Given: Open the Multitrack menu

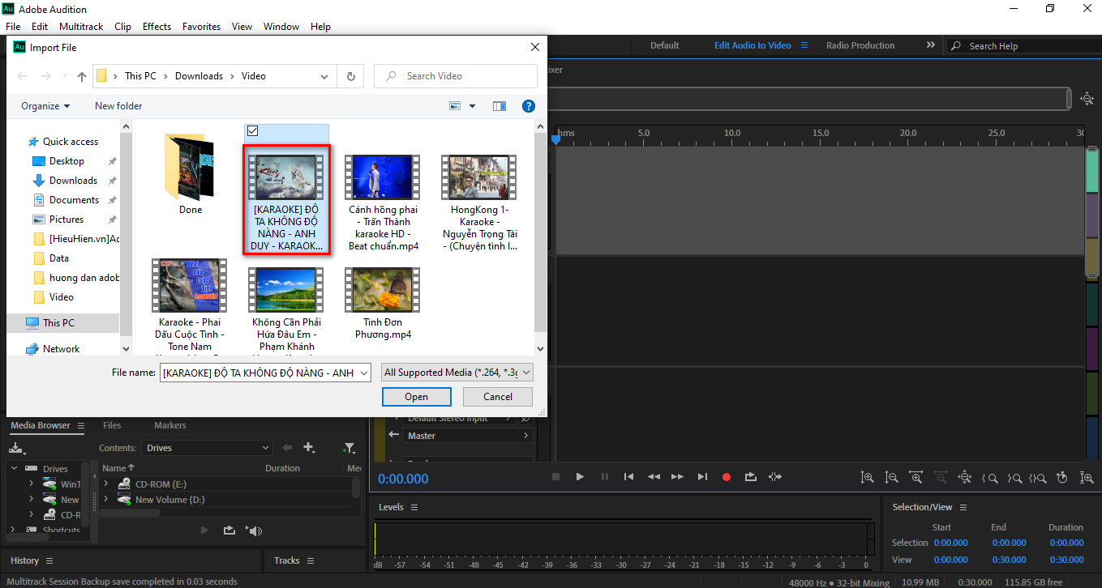Looking at the screenshot, I should (x=81, y=27).
